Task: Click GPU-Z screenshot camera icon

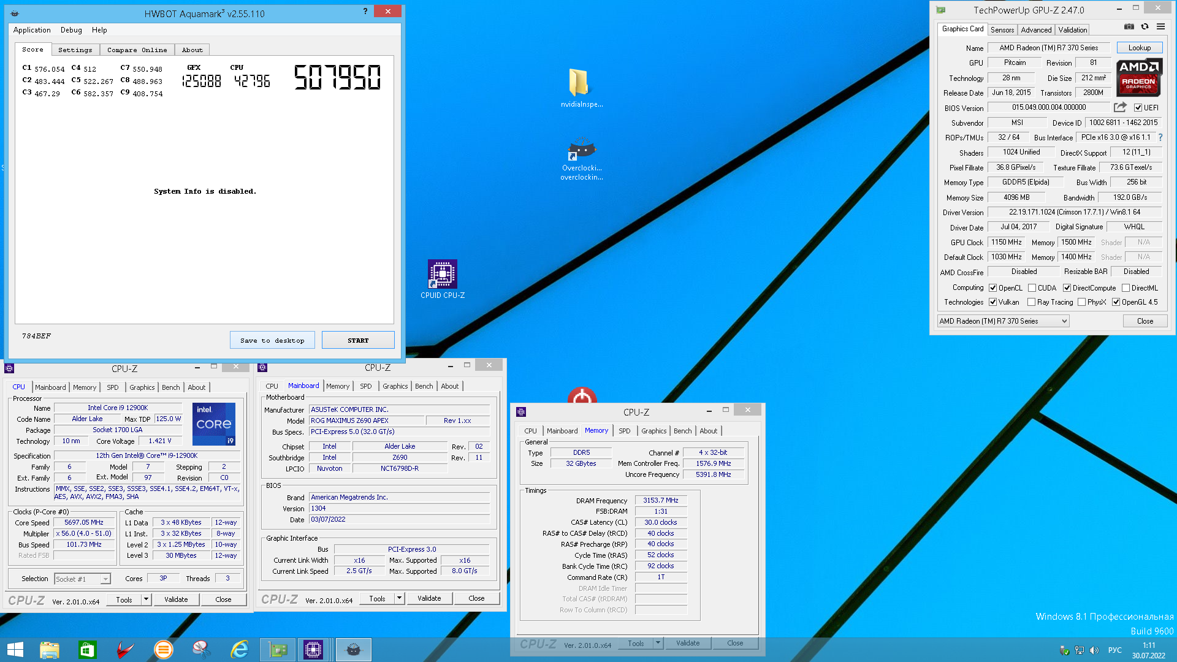Action: [x=1129, y=27]
